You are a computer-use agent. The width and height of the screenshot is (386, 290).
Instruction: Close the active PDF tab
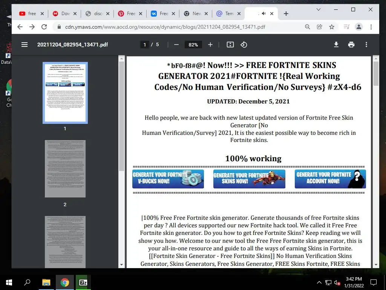272,14
